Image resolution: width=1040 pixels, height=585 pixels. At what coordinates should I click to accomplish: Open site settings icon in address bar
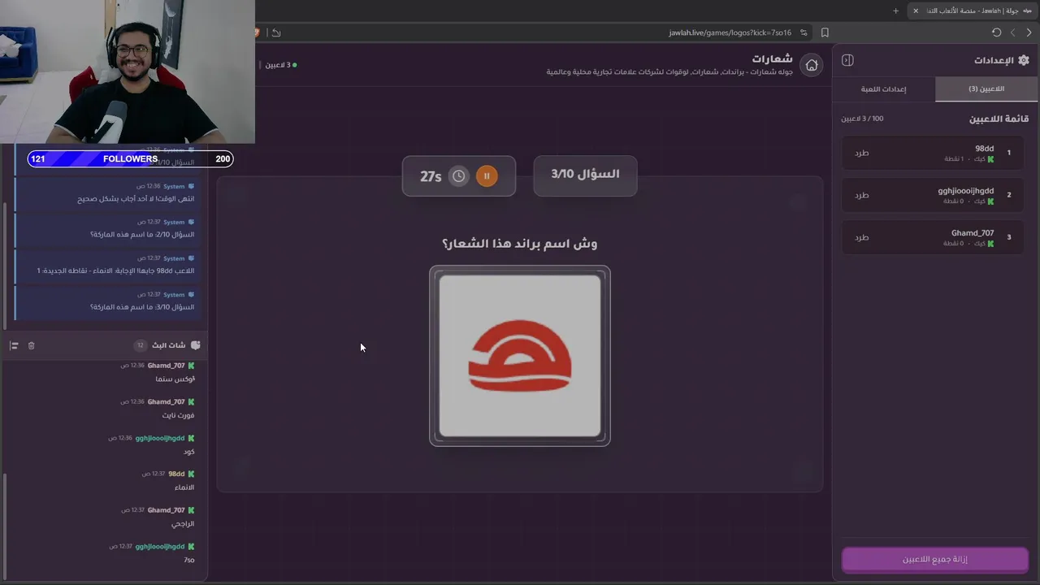tap(804, 32)
